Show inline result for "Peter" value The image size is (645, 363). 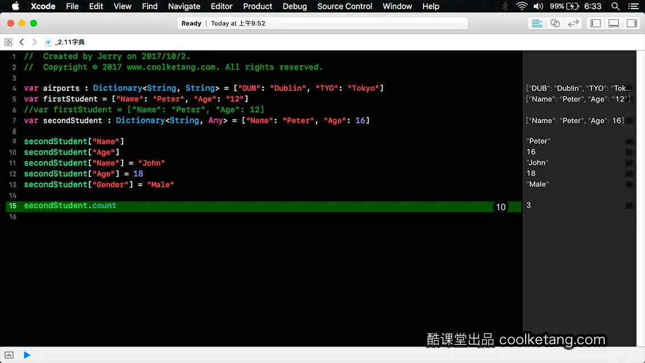pos(629,141)
